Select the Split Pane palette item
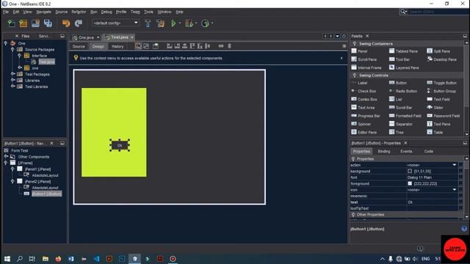This screenshot has height=264, width=470. 439,51
